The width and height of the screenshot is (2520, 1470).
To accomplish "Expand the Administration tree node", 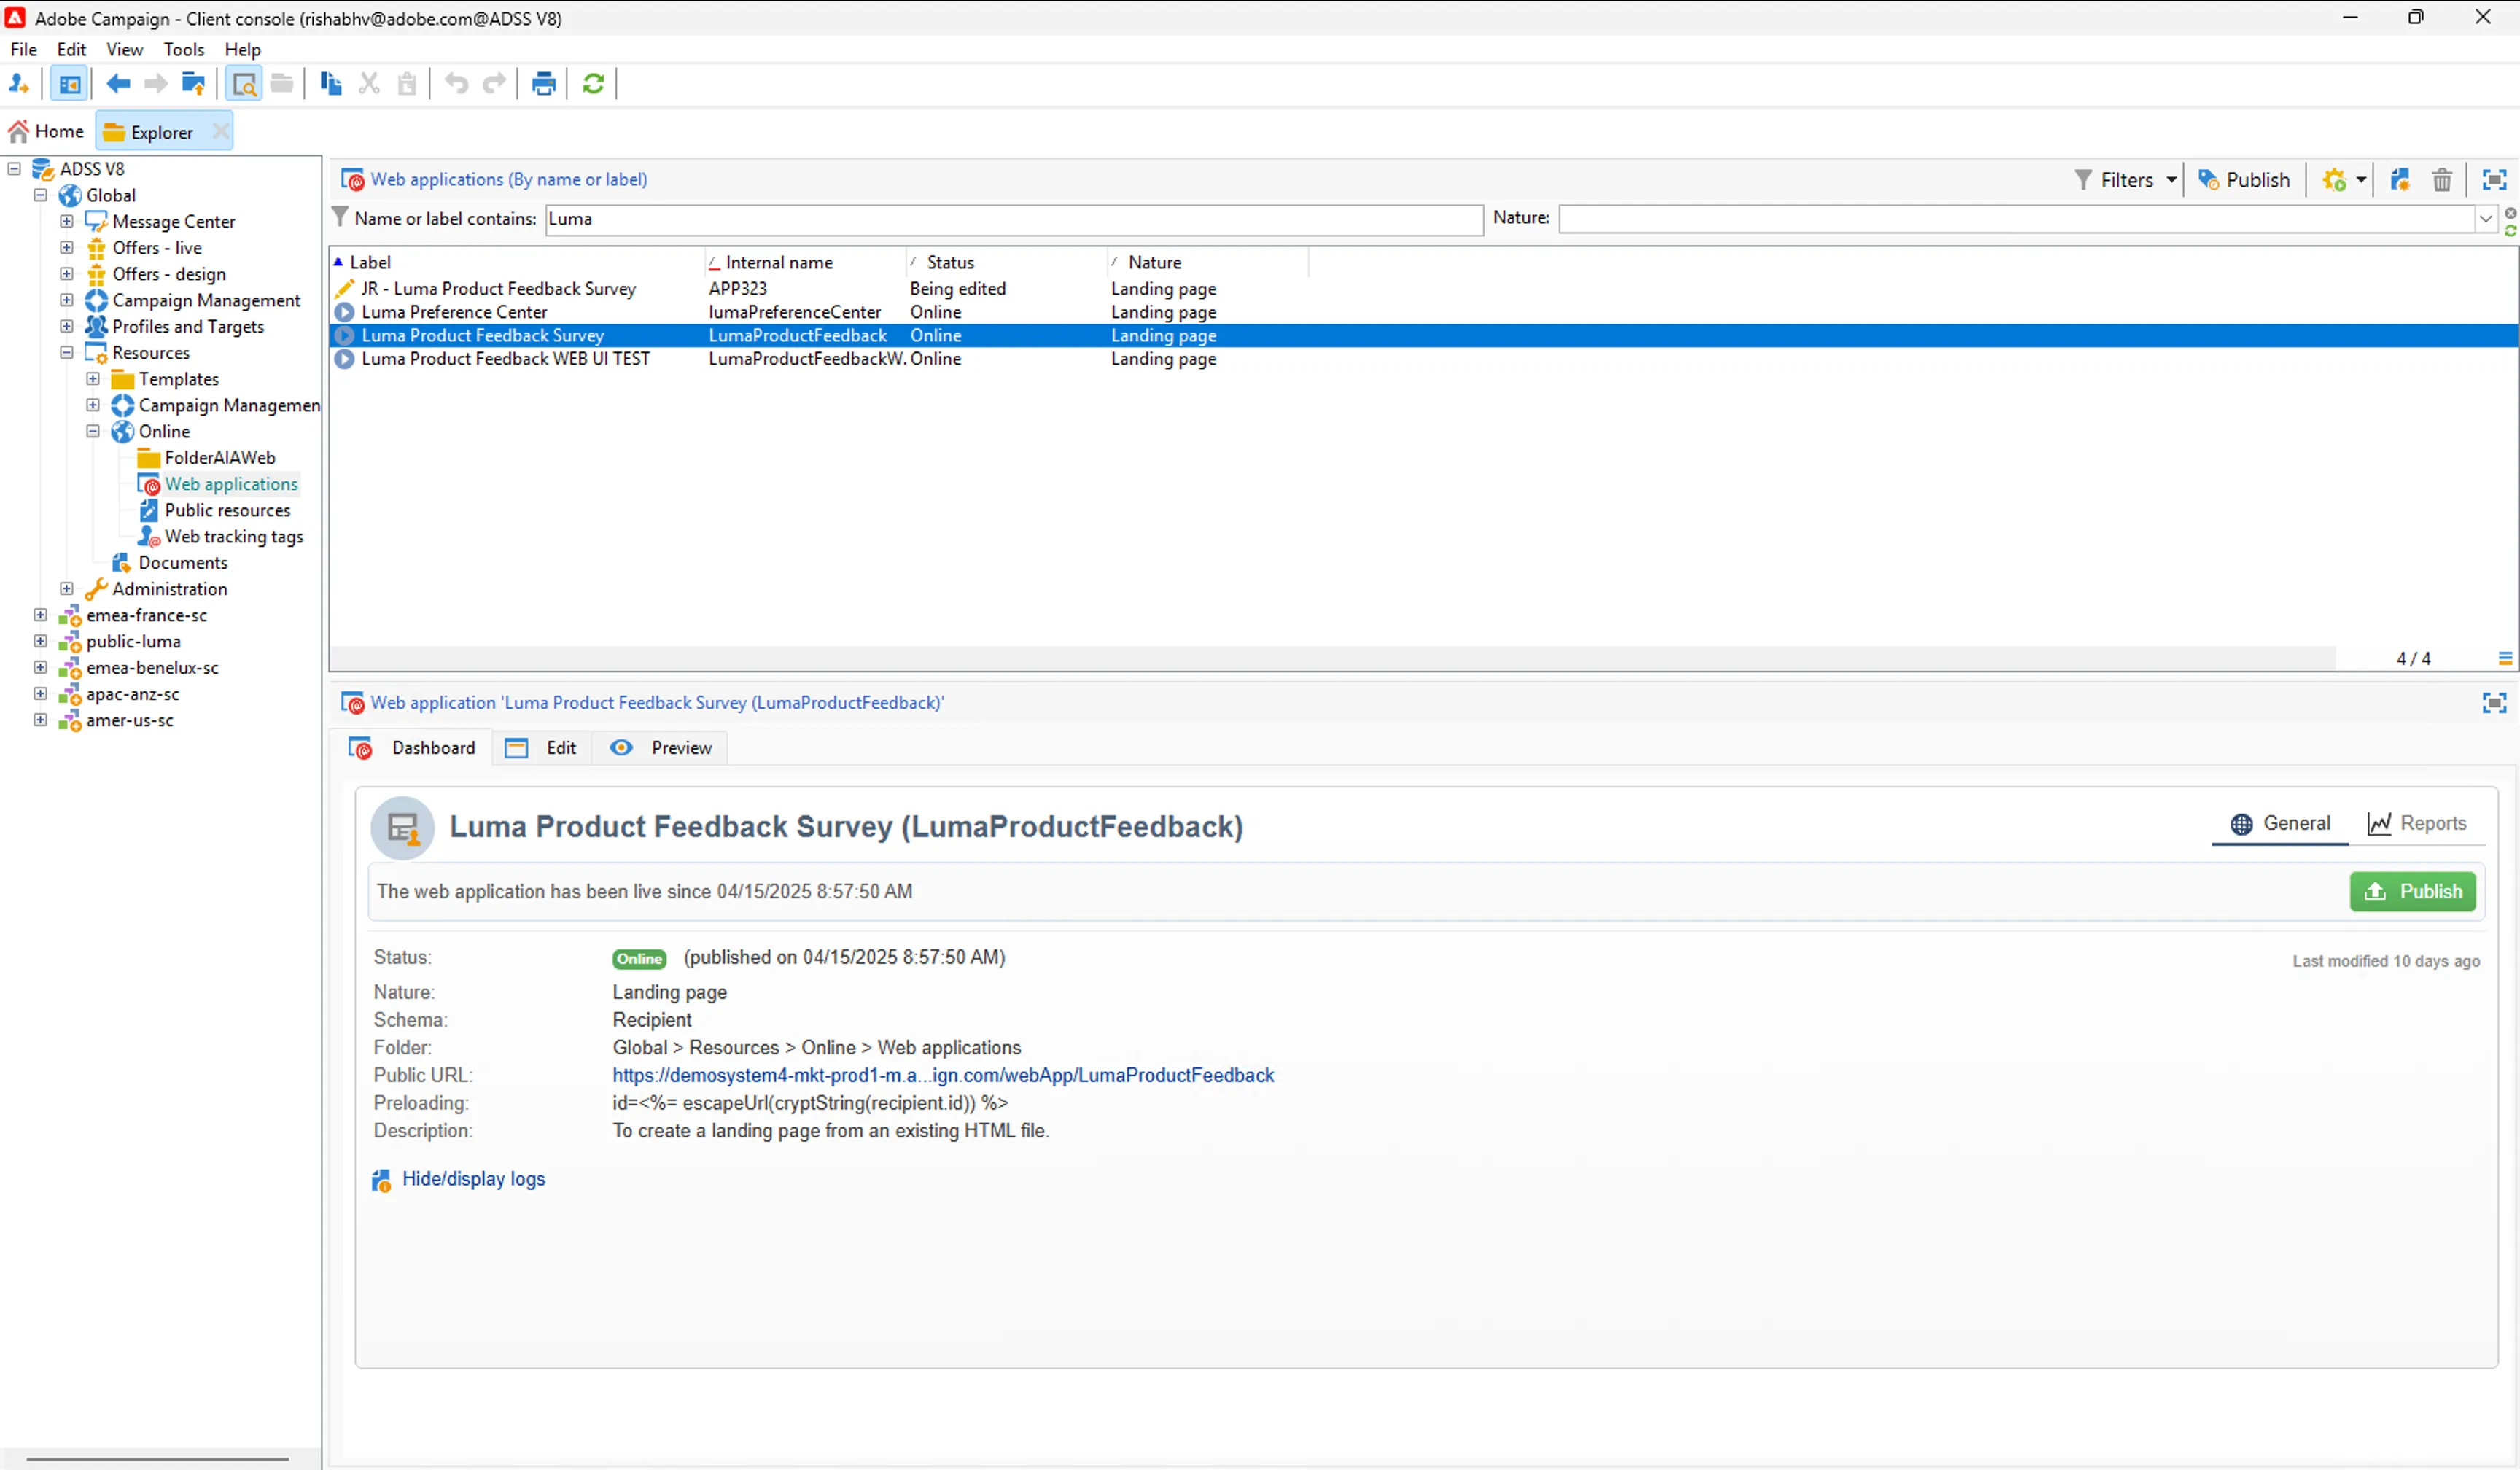I will [67, 589].
